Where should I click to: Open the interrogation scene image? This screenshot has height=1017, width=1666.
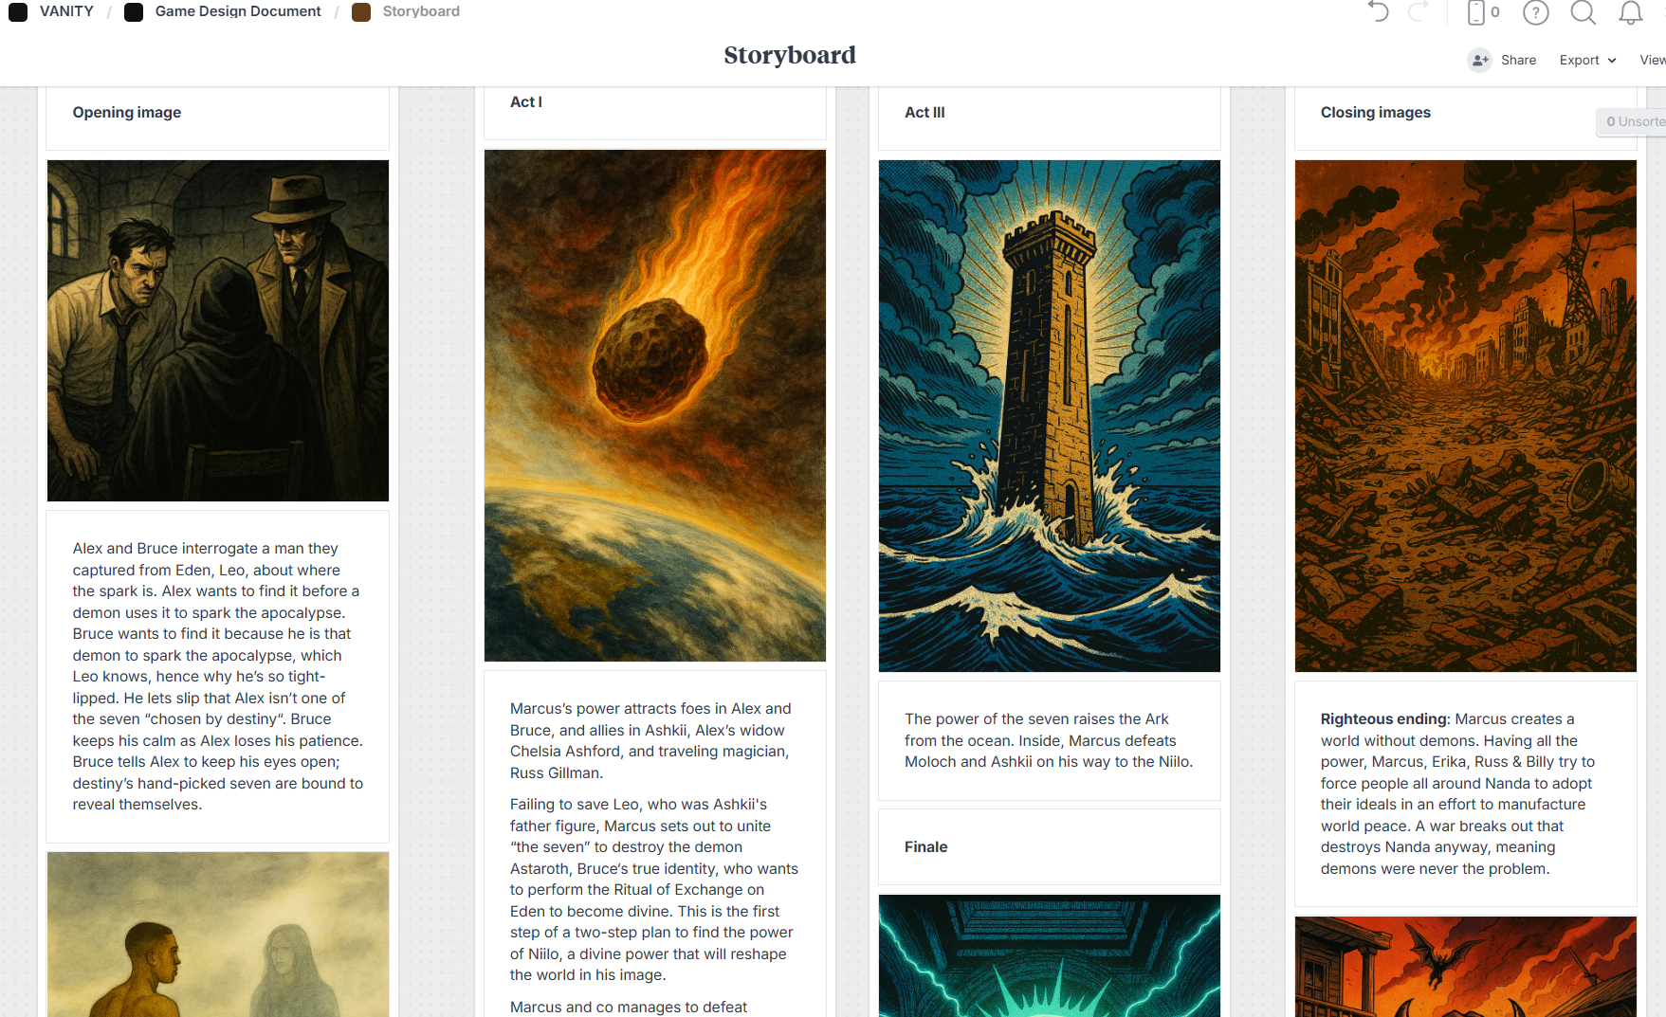[x=217, y=331]
